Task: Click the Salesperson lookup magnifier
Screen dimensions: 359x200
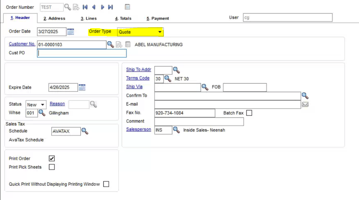Action: 176,130
